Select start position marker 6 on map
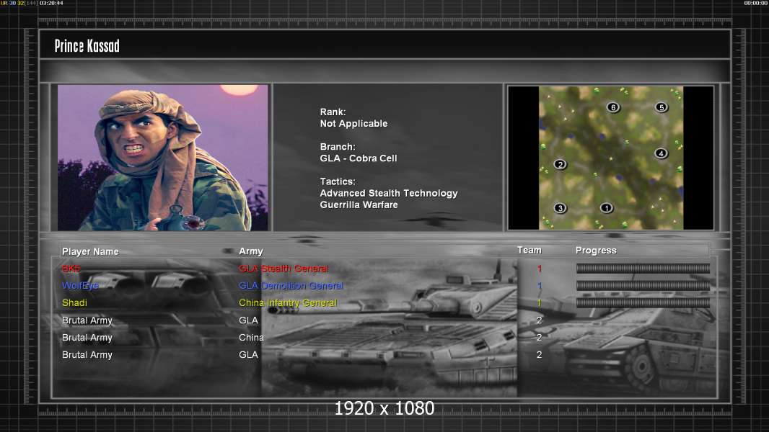 click(613, 107)
